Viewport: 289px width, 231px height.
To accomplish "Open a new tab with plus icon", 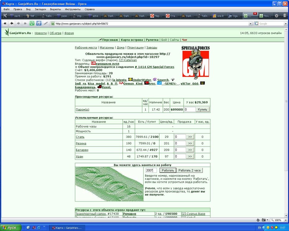I will [x=277, y=16].
